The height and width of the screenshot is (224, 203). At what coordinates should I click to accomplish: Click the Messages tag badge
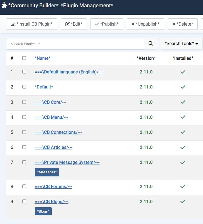(x=47, y=172)
